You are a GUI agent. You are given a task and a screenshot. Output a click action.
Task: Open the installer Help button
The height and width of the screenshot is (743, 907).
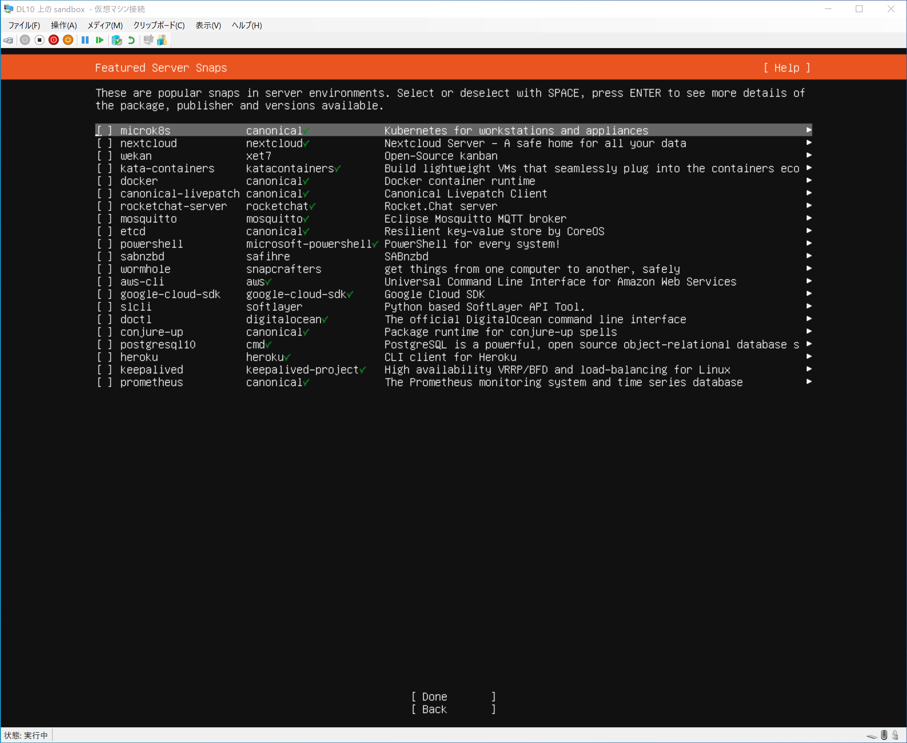point(787,68)
